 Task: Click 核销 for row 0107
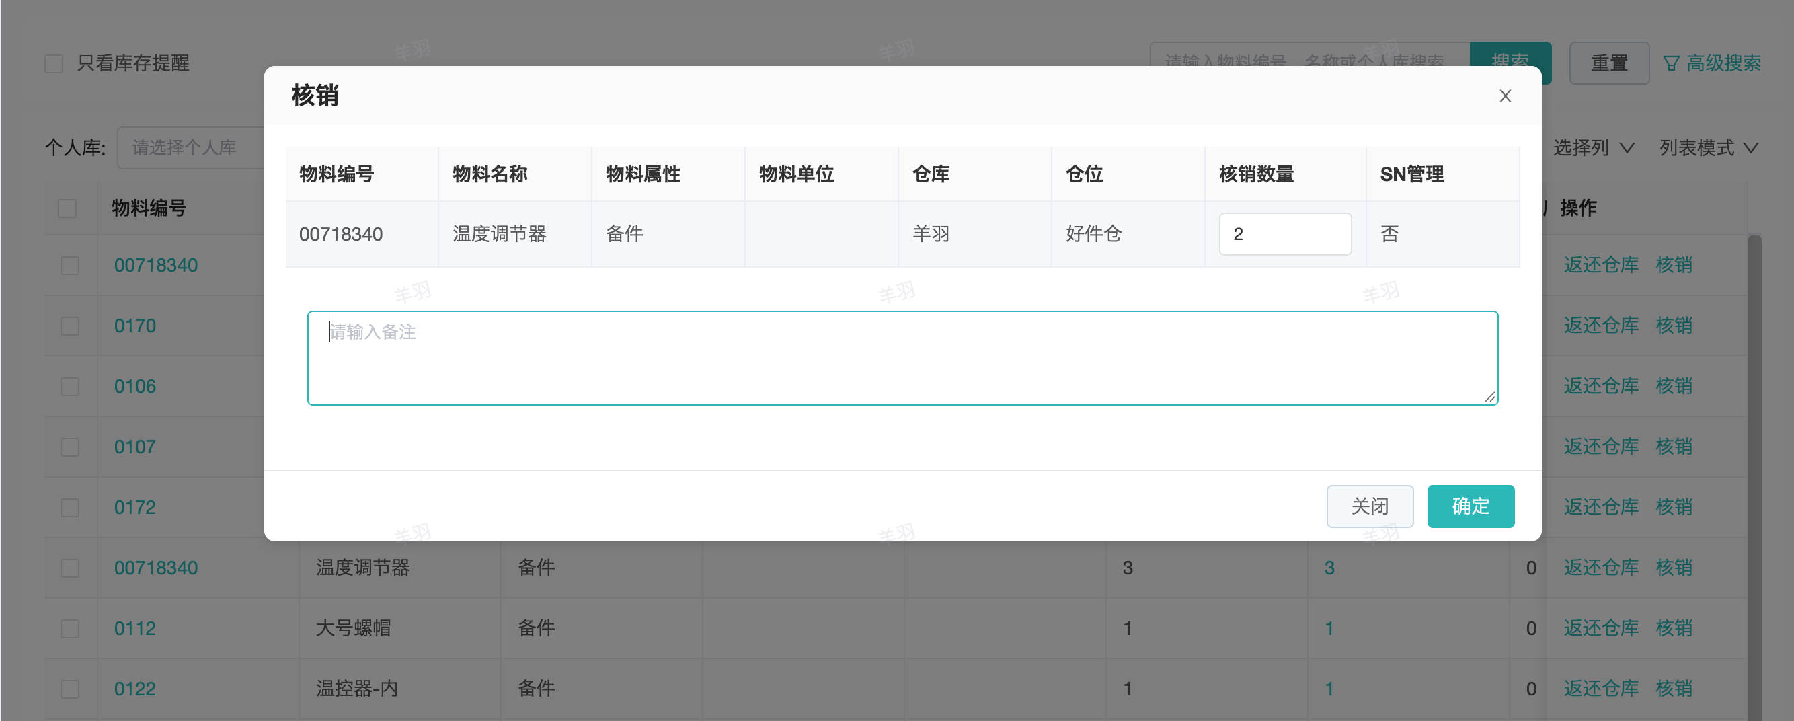click(x=1674, y=447)
